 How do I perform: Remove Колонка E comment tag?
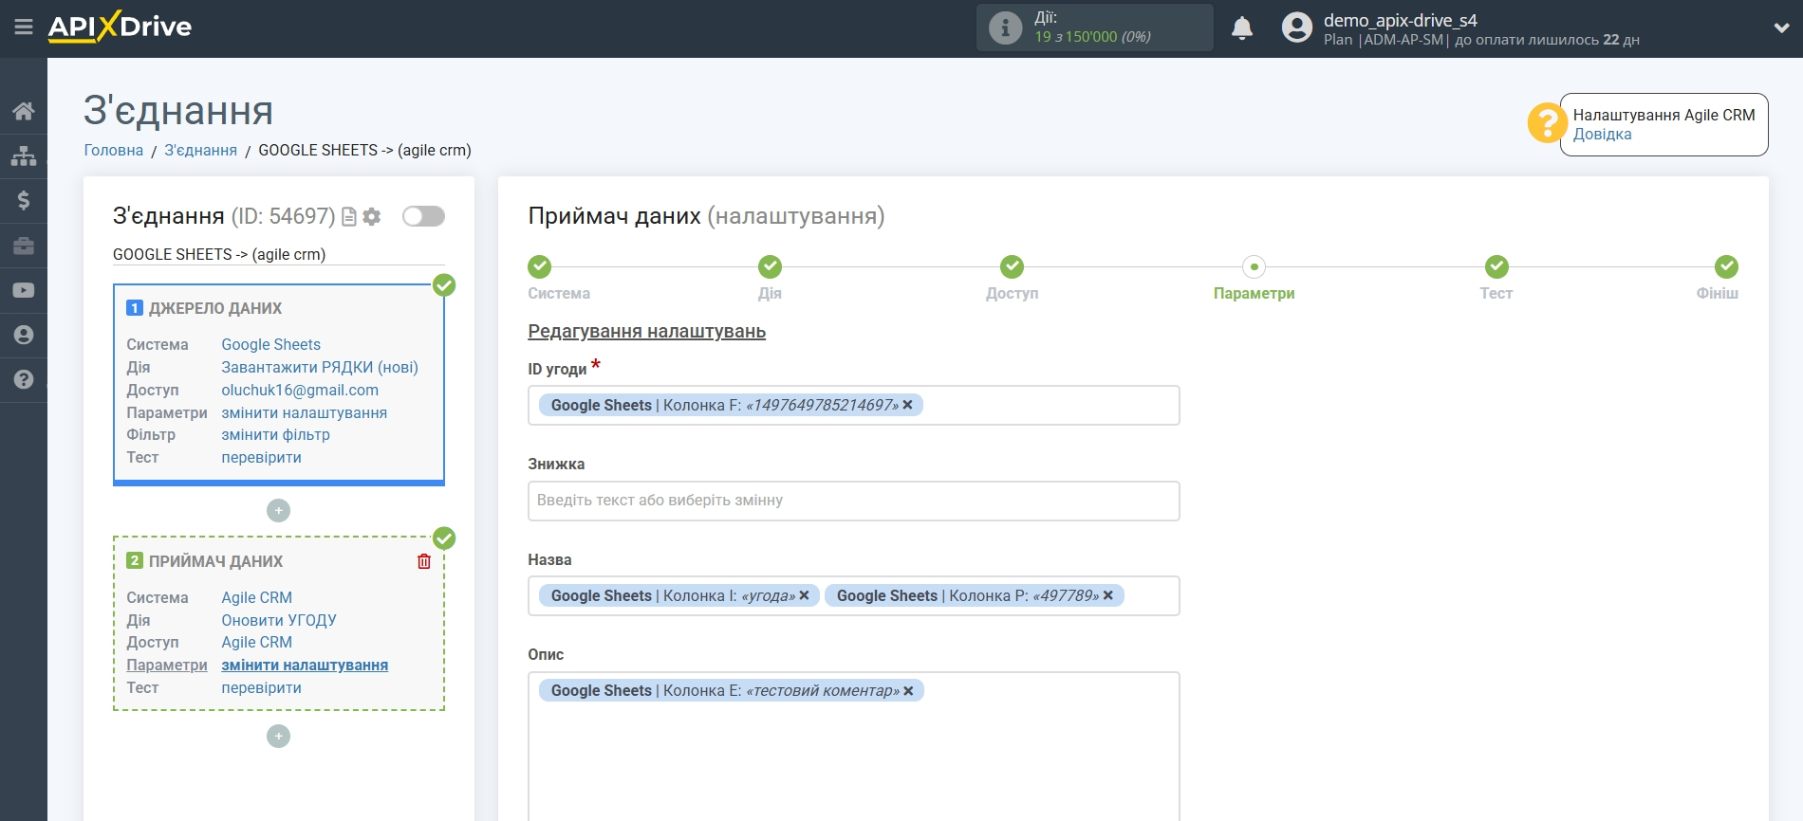coord(908,691)
